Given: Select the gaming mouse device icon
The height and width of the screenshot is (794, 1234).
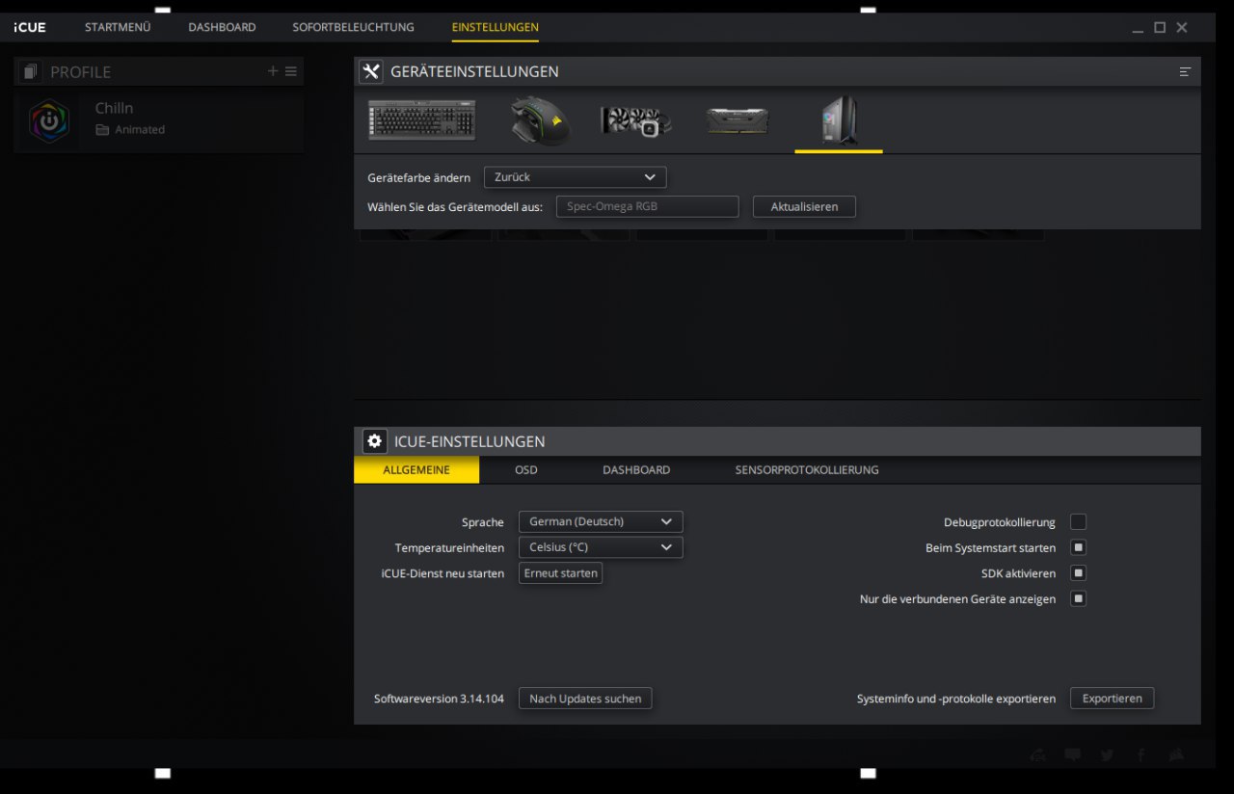Looking at the screenshot, I should (540, 121).
